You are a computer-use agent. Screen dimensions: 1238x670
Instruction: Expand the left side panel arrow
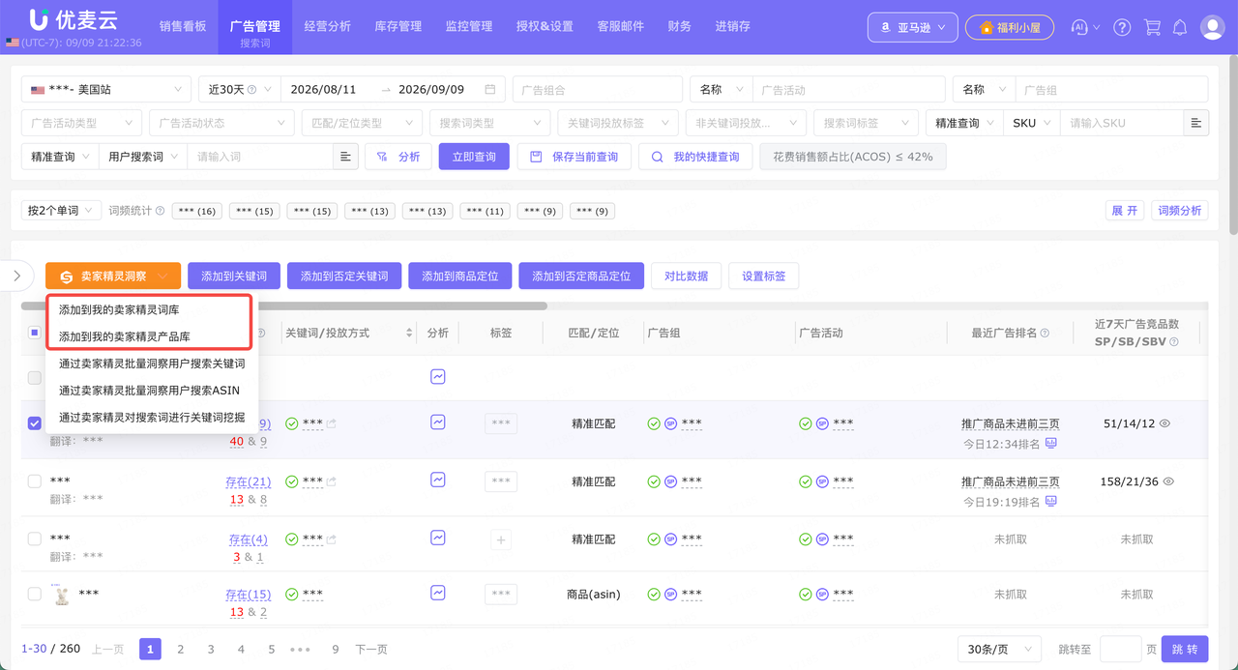(x=17, y=276)
